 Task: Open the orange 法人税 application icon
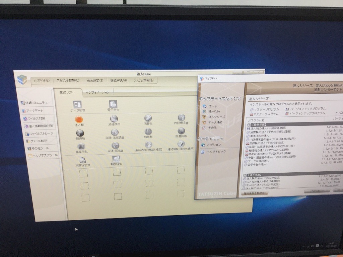79,121
